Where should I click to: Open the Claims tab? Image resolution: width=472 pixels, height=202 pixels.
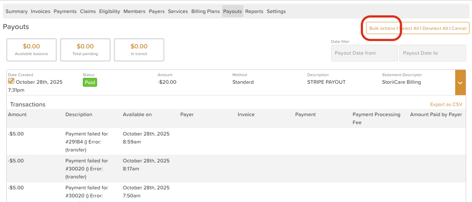coord(88,11)
